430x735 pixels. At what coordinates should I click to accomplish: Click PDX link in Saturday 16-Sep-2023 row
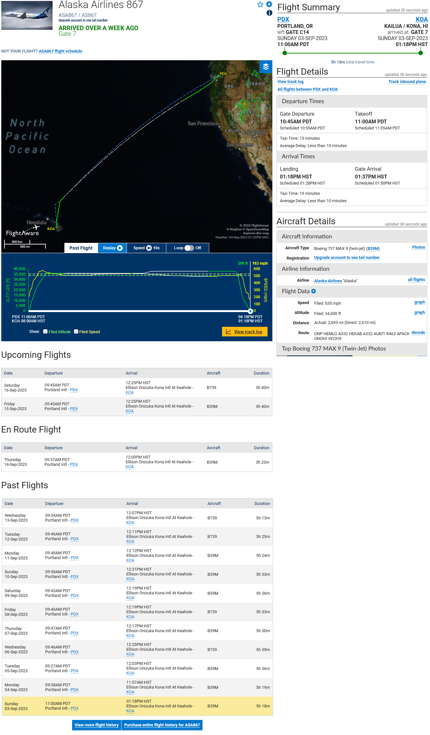click(74, 390)
